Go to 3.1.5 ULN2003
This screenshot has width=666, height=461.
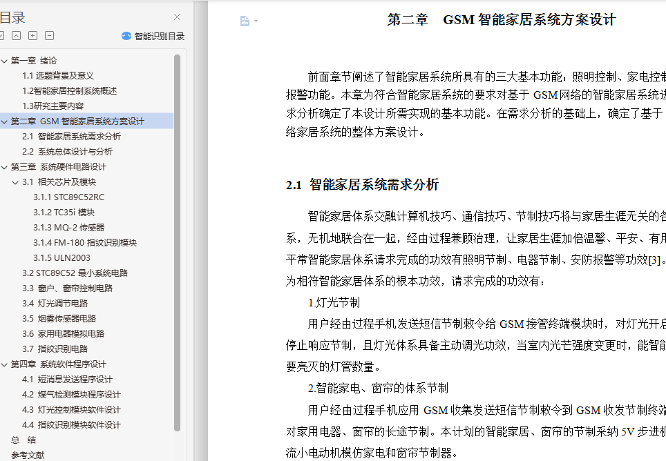tap(61, 258)
